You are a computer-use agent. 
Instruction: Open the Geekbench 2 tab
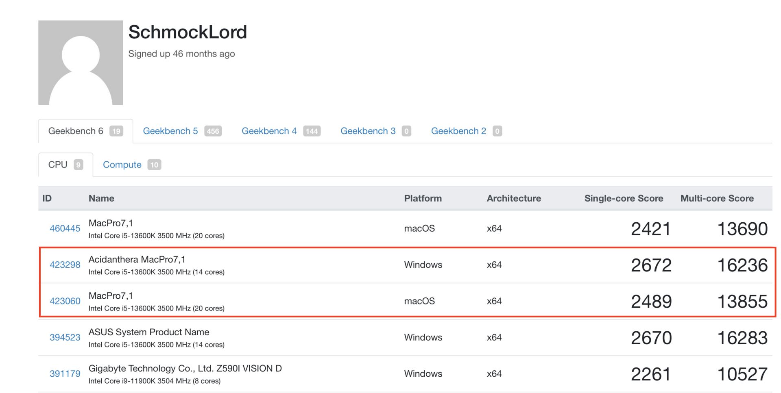coord(458,131)
